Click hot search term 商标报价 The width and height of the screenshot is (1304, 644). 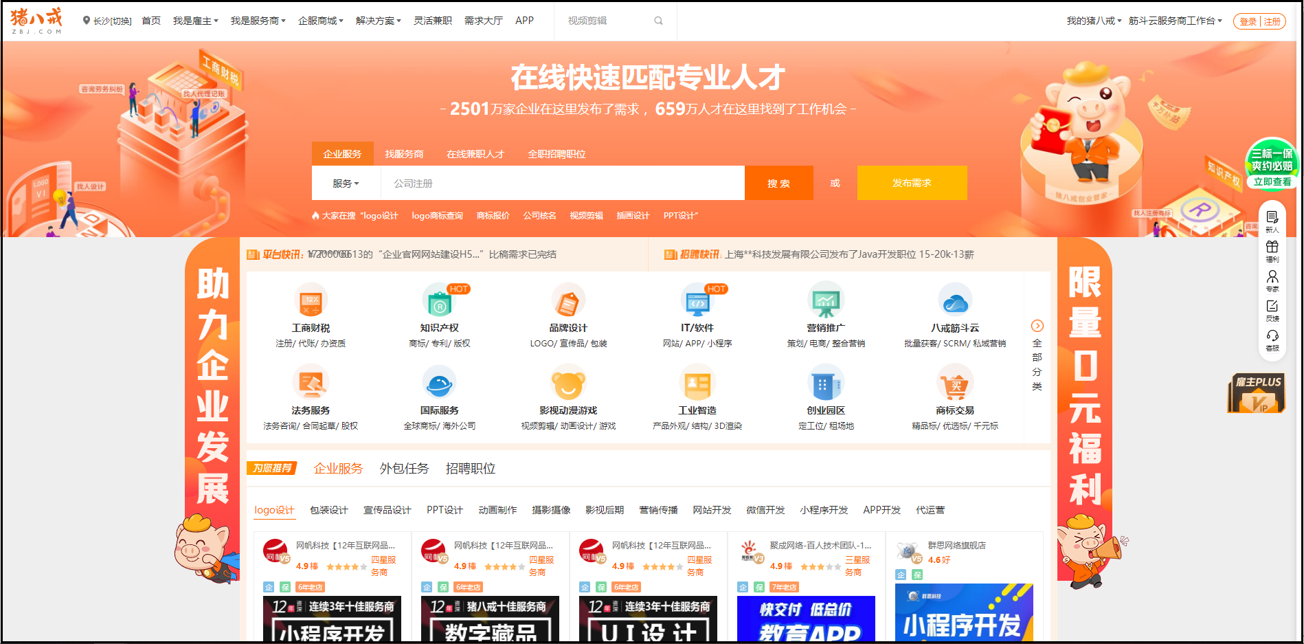[493, 216]
